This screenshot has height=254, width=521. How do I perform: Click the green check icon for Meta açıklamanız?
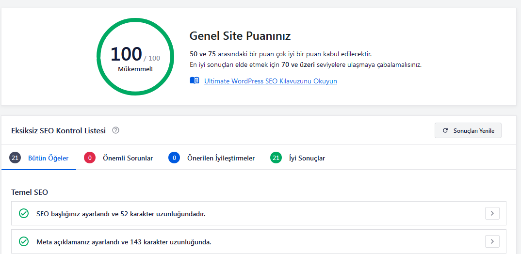pyautogui.click(x=24, y=242)
